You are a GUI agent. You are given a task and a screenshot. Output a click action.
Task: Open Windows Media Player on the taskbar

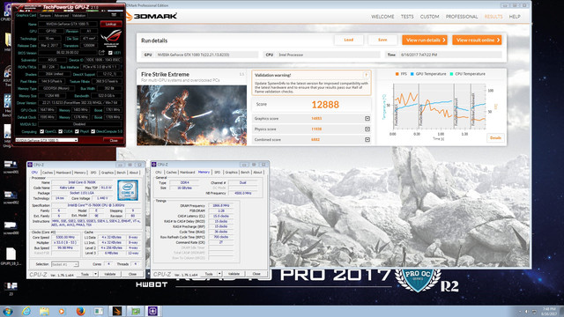point(62,311)
